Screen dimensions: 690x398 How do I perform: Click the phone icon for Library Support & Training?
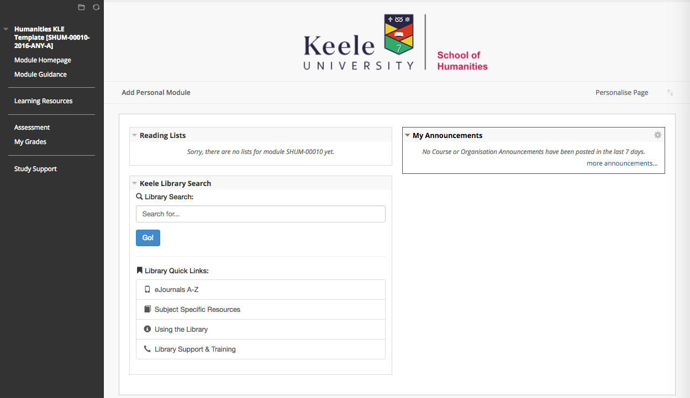147,348
